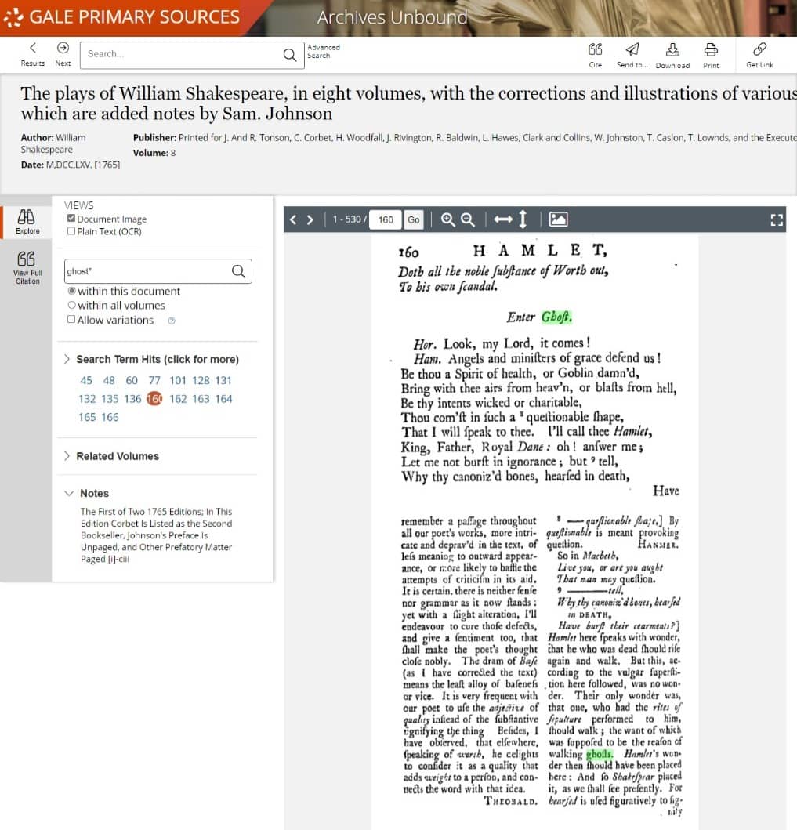The height and width of the screenshot is (830, 797).
Task: Jump to search hit page 132
Action: pyautogui.click(x=87, y=399)
